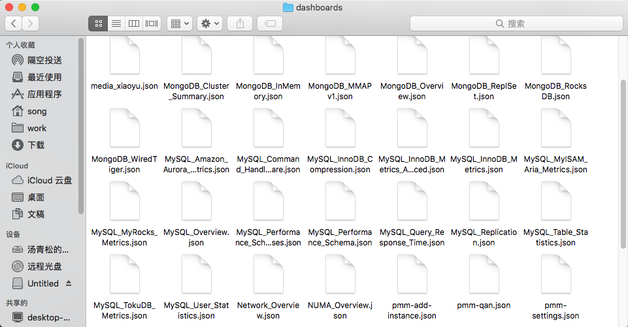The height and width of the screenshot is (327, 628).
Task: Select the MySQL_MyISAM_Aria_Metrics.json file icon
Action: point(556,128)
